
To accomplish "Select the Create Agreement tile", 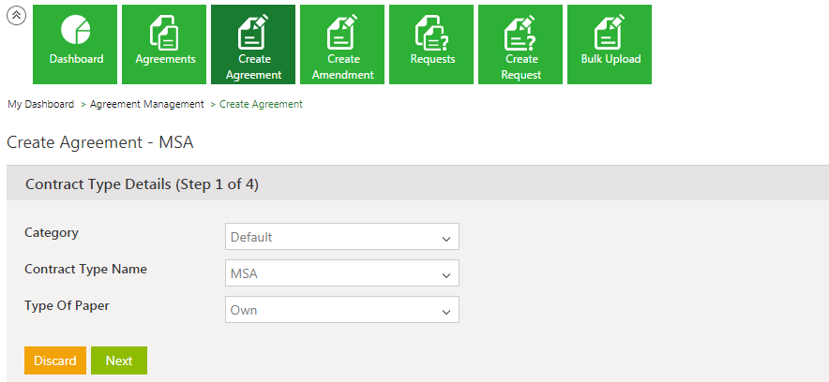I will pyautogui.click(x=253, y=44).
